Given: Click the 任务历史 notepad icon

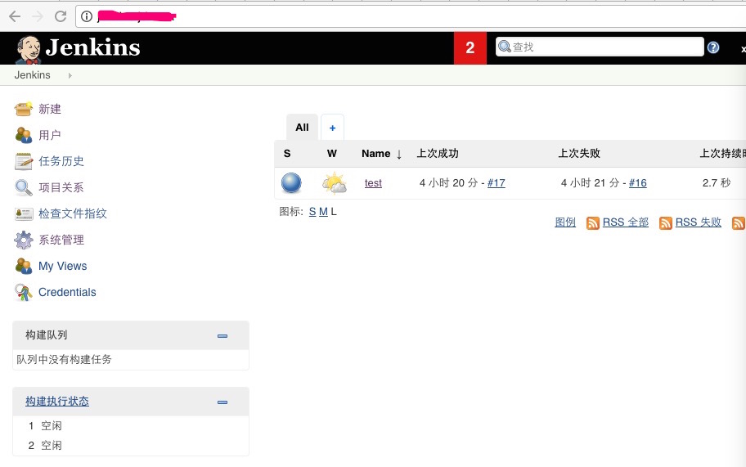Looking at the screenshot, I should [23, 161].
